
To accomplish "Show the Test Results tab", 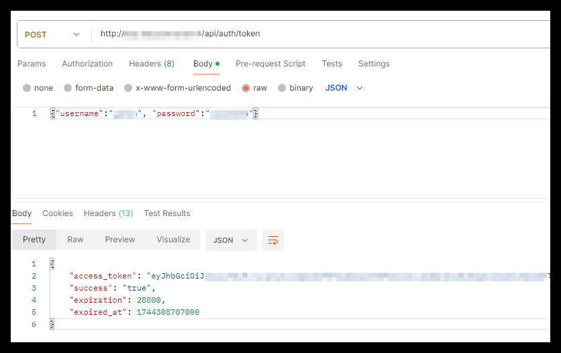I will click(x=167, y=213).
